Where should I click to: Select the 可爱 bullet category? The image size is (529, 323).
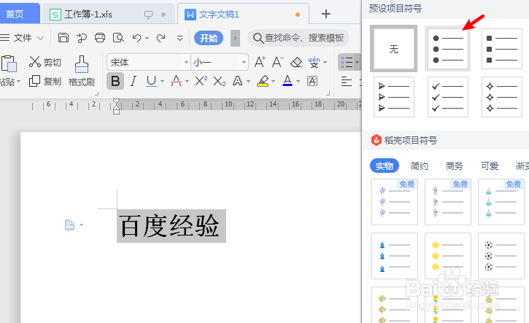490,166
